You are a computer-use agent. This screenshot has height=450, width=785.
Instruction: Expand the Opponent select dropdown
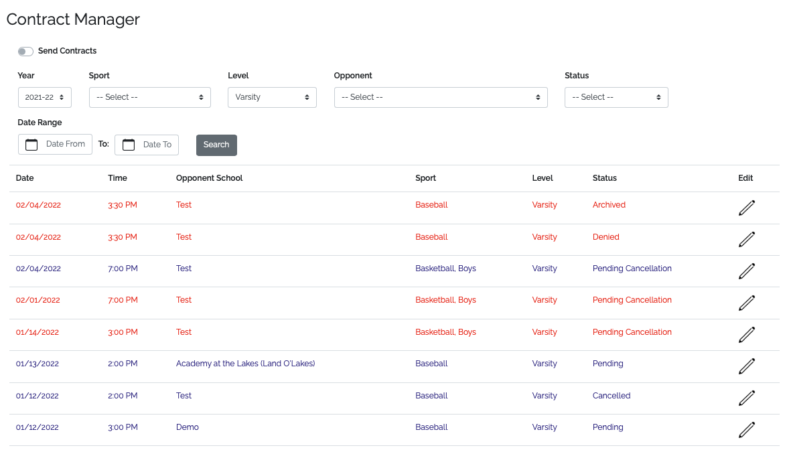[x=440, y=97]
